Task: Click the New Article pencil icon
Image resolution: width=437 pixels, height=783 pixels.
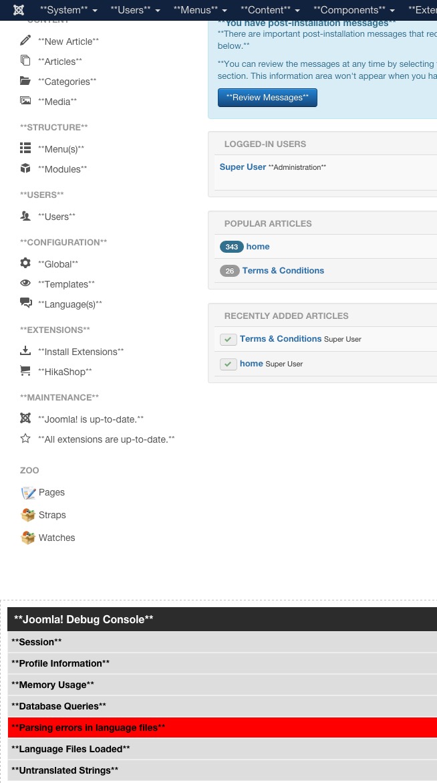Action: click(25, 41)
